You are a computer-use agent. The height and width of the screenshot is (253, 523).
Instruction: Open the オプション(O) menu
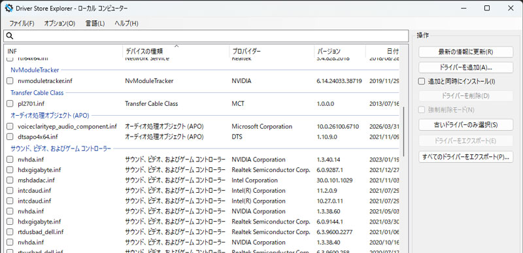(59, 24)
